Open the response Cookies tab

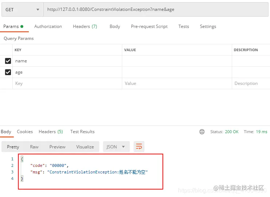(x=25, y=132)
